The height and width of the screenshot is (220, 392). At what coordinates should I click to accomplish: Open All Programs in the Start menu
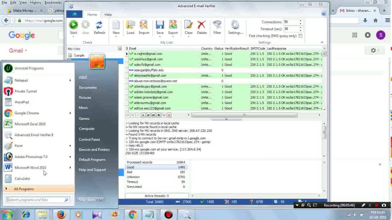tap(39, 189)
